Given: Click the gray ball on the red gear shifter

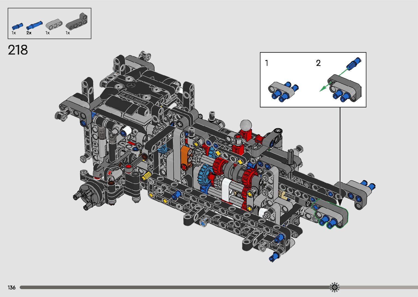Looking at the screenshot, I should click(x=245, y=125).
